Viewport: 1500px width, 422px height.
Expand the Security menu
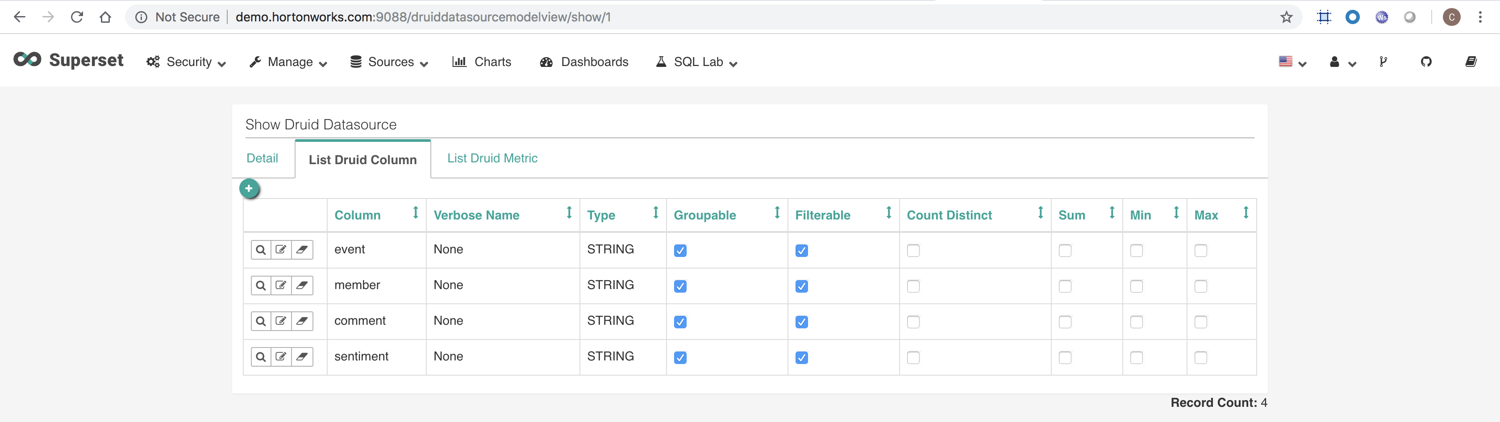click(186, 62)
